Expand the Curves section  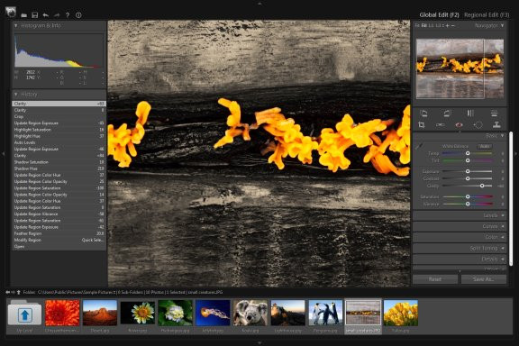[460, 226]
